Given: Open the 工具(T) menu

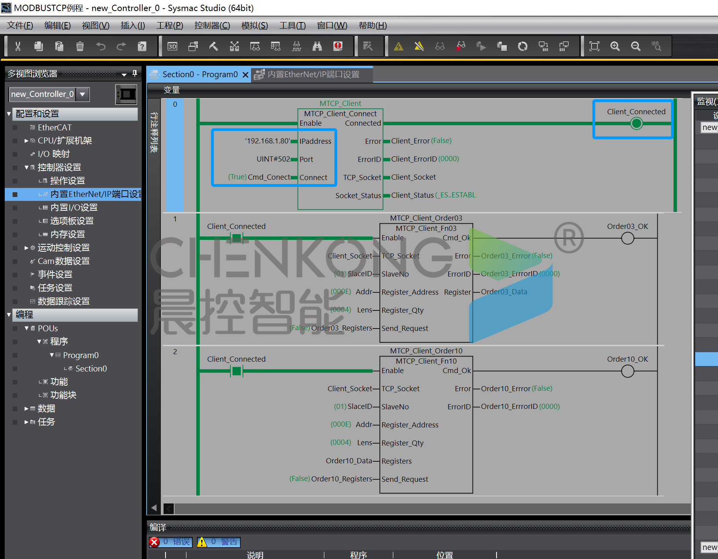Looking at the screenshot, I should (x=292, y=26).
